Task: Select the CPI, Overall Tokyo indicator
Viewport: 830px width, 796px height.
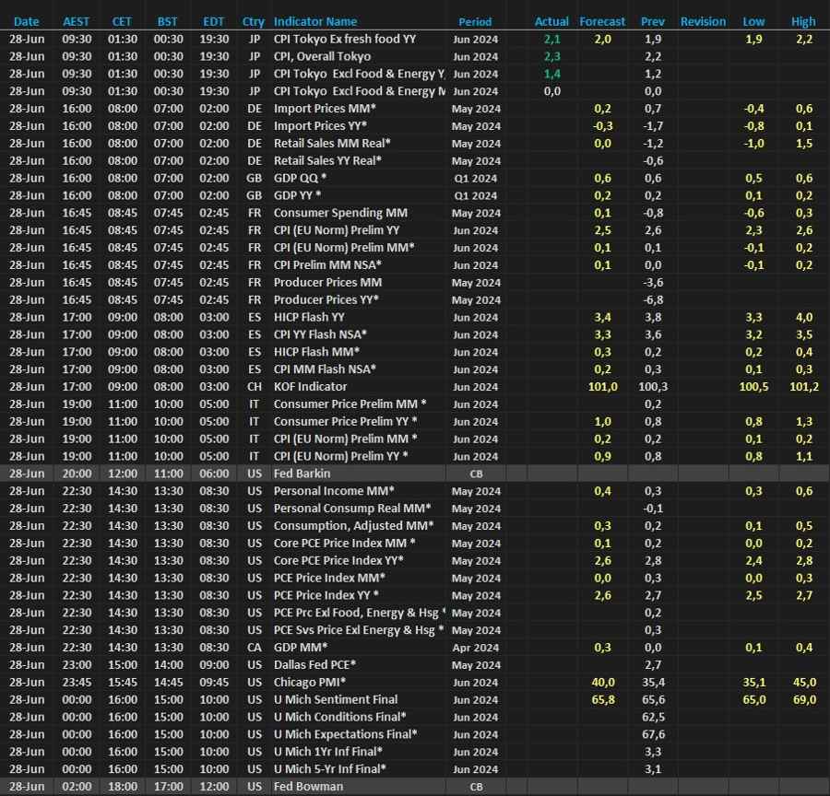Action: [323, 56]
